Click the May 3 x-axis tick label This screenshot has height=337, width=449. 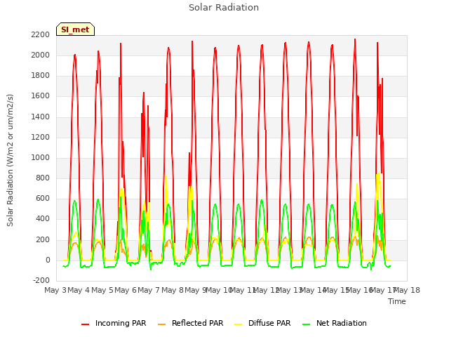(x=55, y=290)
